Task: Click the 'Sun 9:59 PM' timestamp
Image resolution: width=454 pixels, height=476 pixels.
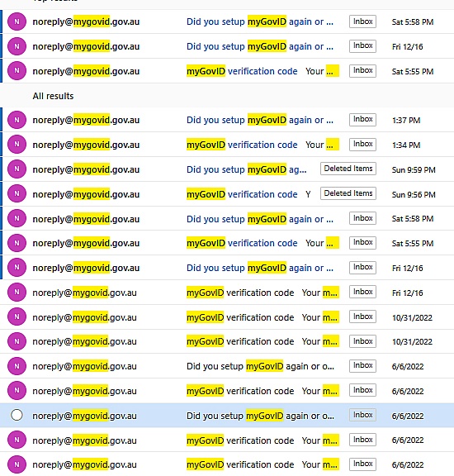Action: (x=414, y=169)
